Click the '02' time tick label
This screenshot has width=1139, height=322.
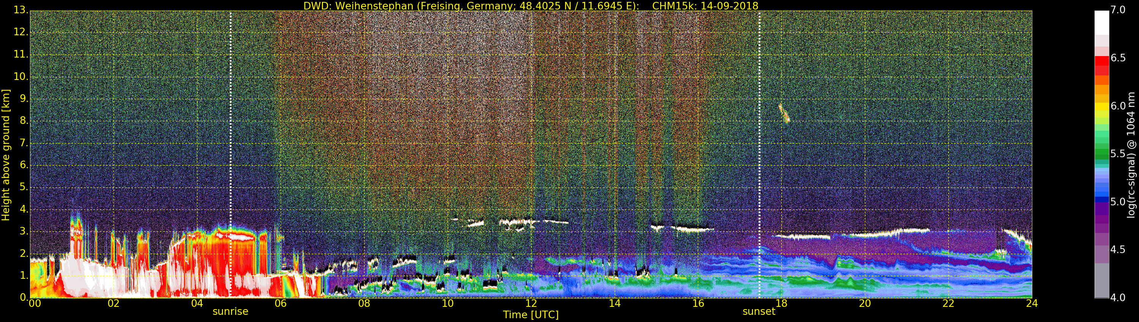click(114, 303)
